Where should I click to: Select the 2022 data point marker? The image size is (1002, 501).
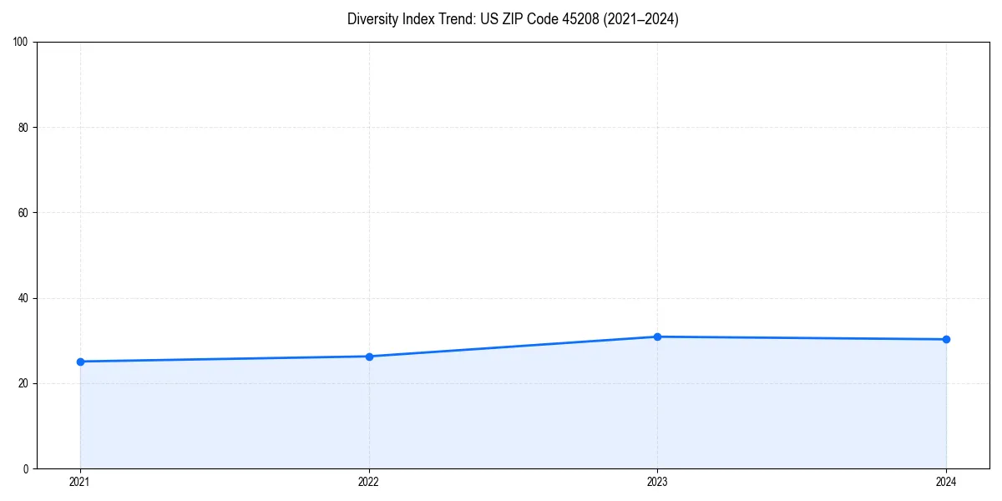[369, 357]
